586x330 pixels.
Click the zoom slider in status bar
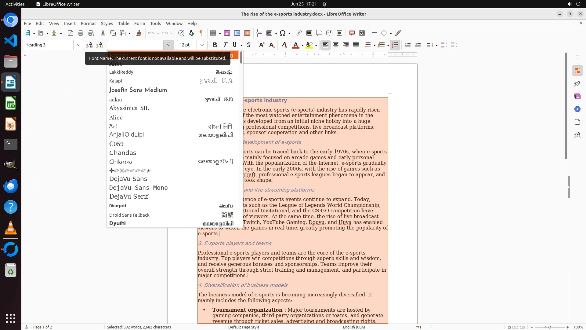pyautogui.click(x=549, y=327)
